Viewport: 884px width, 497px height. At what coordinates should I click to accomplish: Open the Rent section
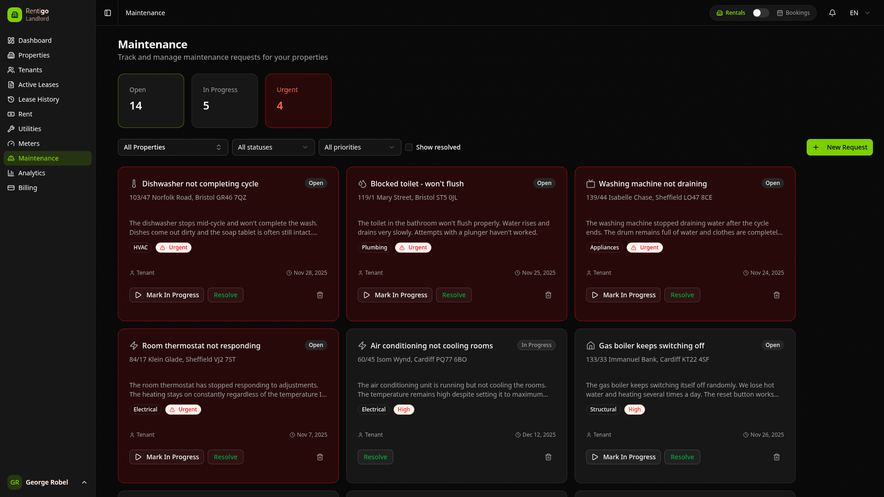pos(25,114)
